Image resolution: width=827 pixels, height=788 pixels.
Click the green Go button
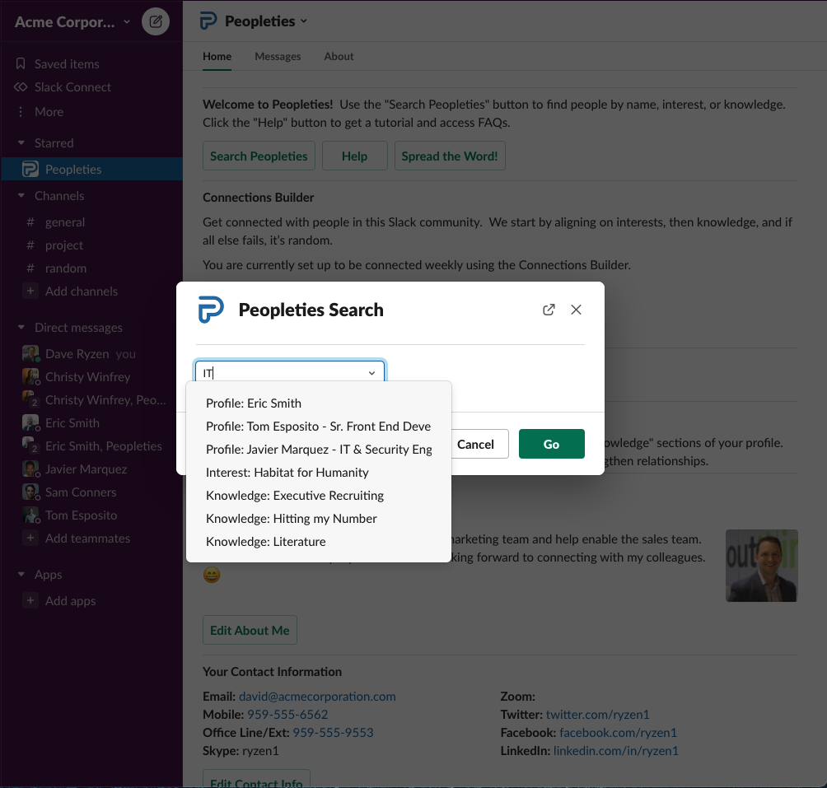click(552, 444)
